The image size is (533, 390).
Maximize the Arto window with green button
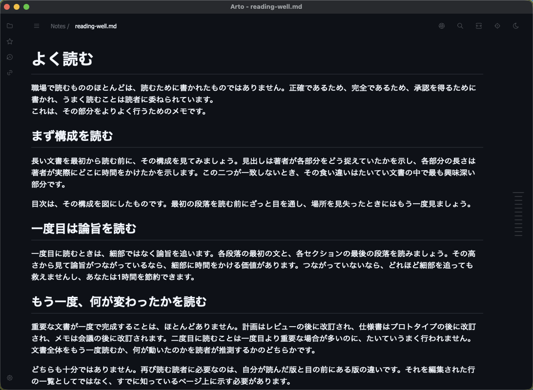pos(26,7)
